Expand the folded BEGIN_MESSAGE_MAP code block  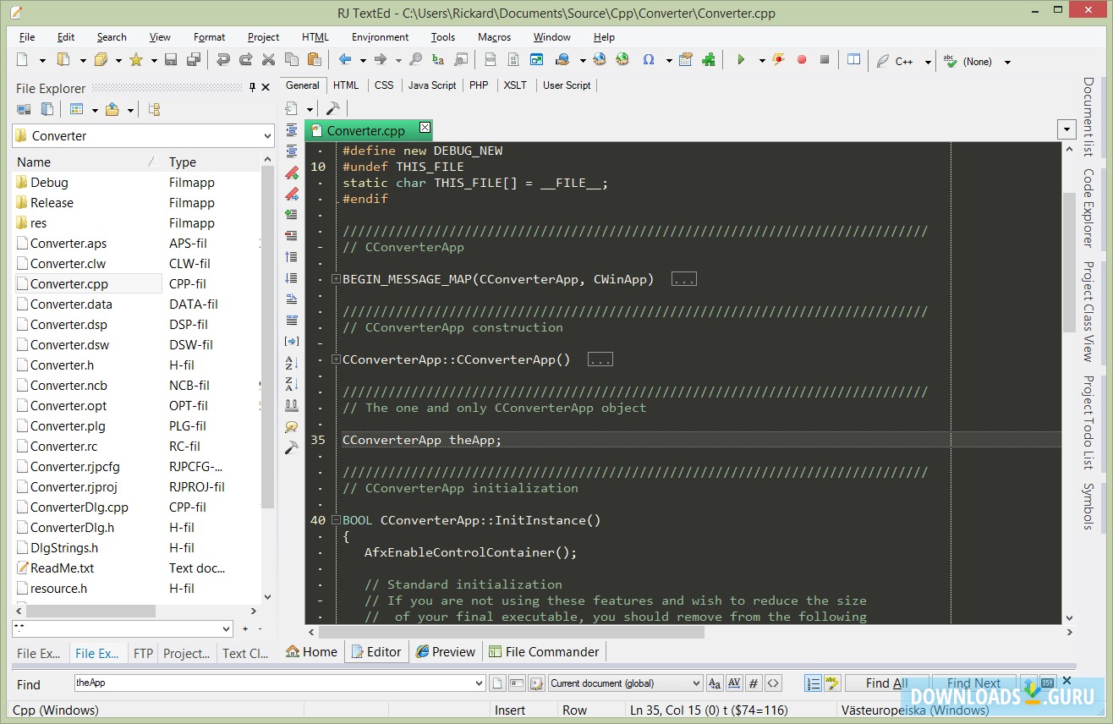(336, 279)
